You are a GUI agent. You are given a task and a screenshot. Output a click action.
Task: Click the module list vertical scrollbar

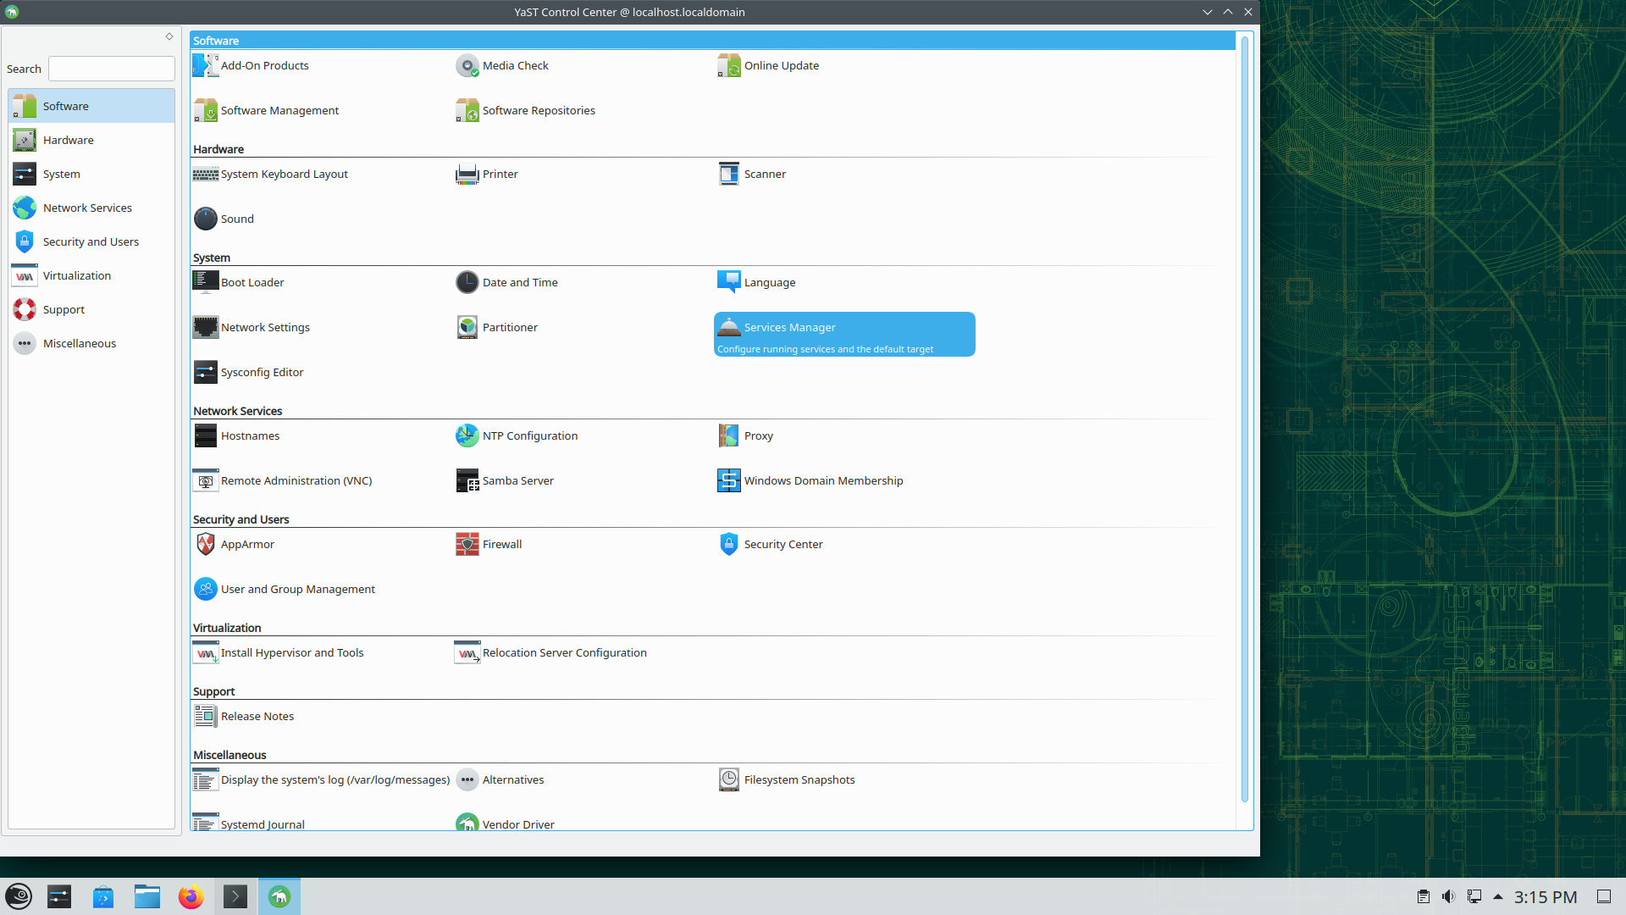tap(1244, 419)
